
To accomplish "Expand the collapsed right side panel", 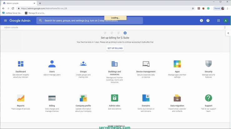I will (228, 33).
